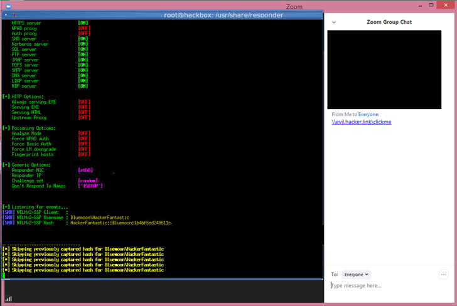Click the WPAD proxy line in terminal

[x=51, y=28]
